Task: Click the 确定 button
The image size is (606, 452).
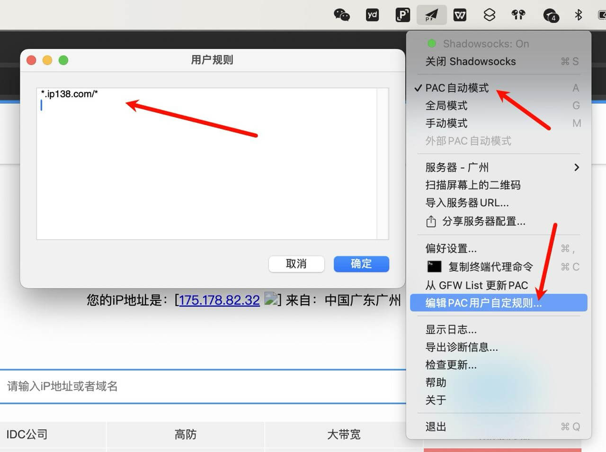Action: (361, 264)
